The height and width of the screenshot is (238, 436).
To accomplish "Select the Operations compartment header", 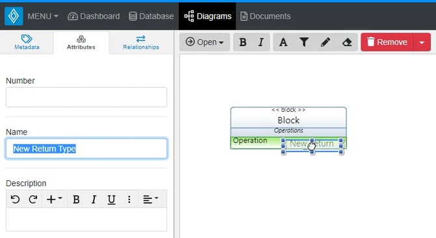I will [x=289, y=131].
